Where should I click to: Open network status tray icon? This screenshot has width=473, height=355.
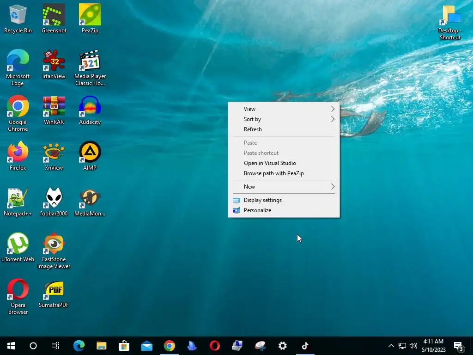pos(402,346)
